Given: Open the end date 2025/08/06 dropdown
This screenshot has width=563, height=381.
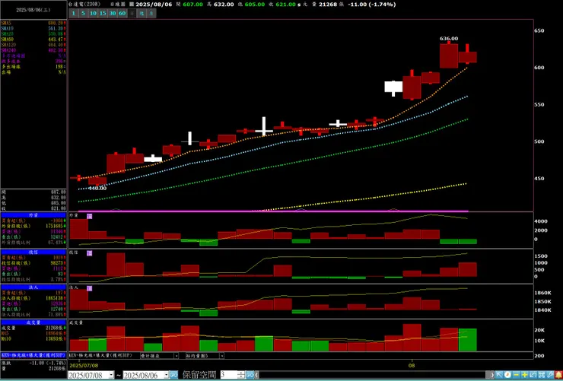Looking at the screenshot, I should click(x=166, y=375).
